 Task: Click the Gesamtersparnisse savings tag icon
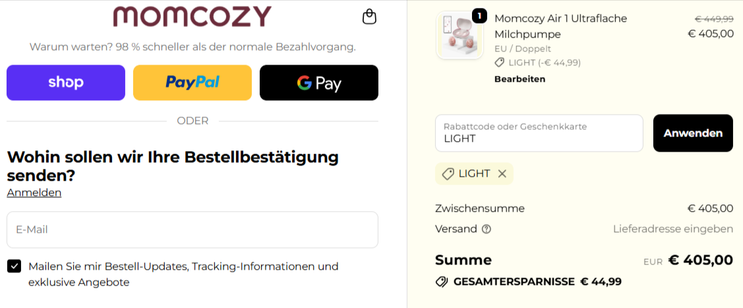click(x=442, y=282)
